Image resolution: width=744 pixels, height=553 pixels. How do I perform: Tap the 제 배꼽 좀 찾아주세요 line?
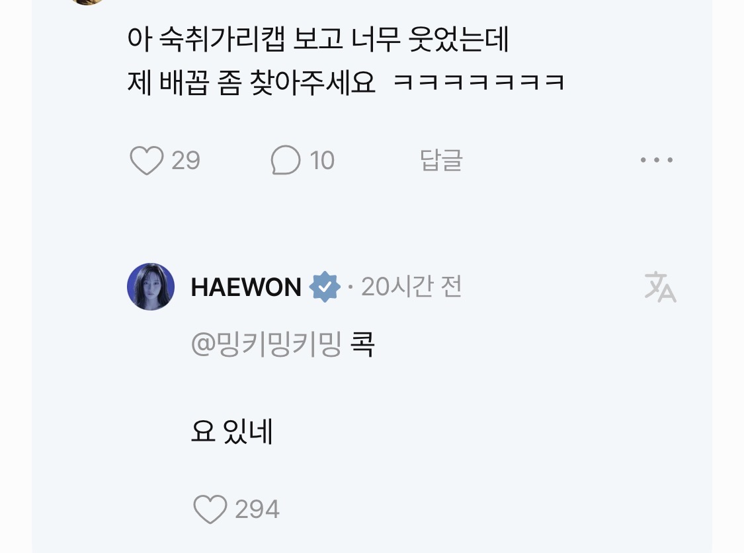(251, 83)
